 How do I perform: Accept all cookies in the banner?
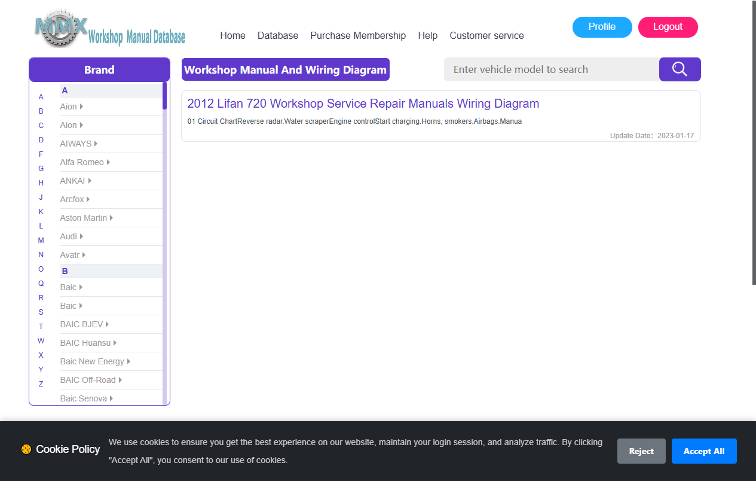[704, 451]
